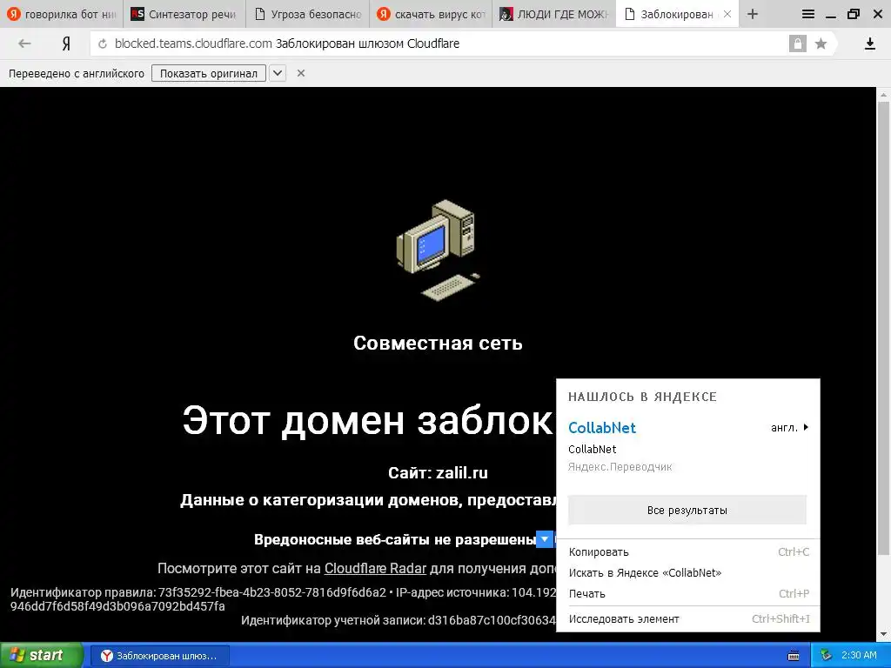The image size is (891, 668).
Task: Click НАШЛОСЬ В ЯНДЕКСЕ header
Action: pyautogui.click(x=642, y=397)
